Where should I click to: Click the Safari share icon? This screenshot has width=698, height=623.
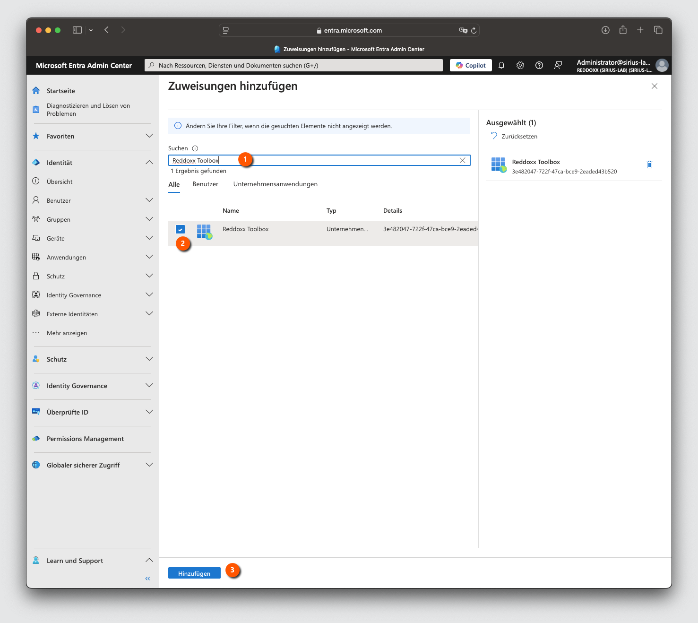(623, 30)
